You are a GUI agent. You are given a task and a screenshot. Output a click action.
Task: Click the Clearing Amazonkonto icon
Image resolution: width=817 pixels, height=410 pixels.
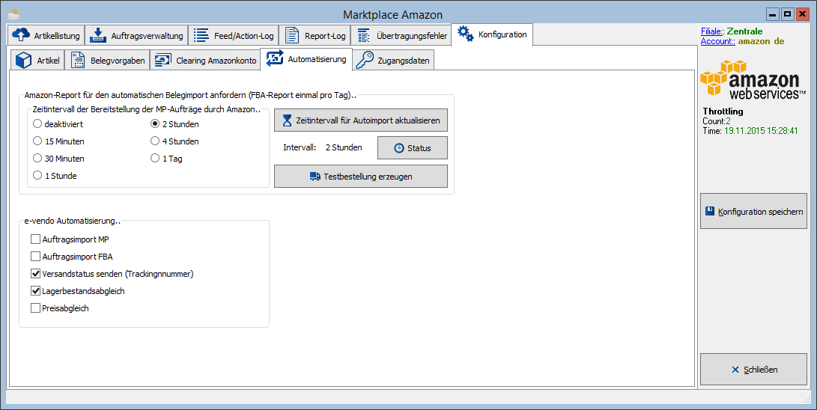click(163, 60)
